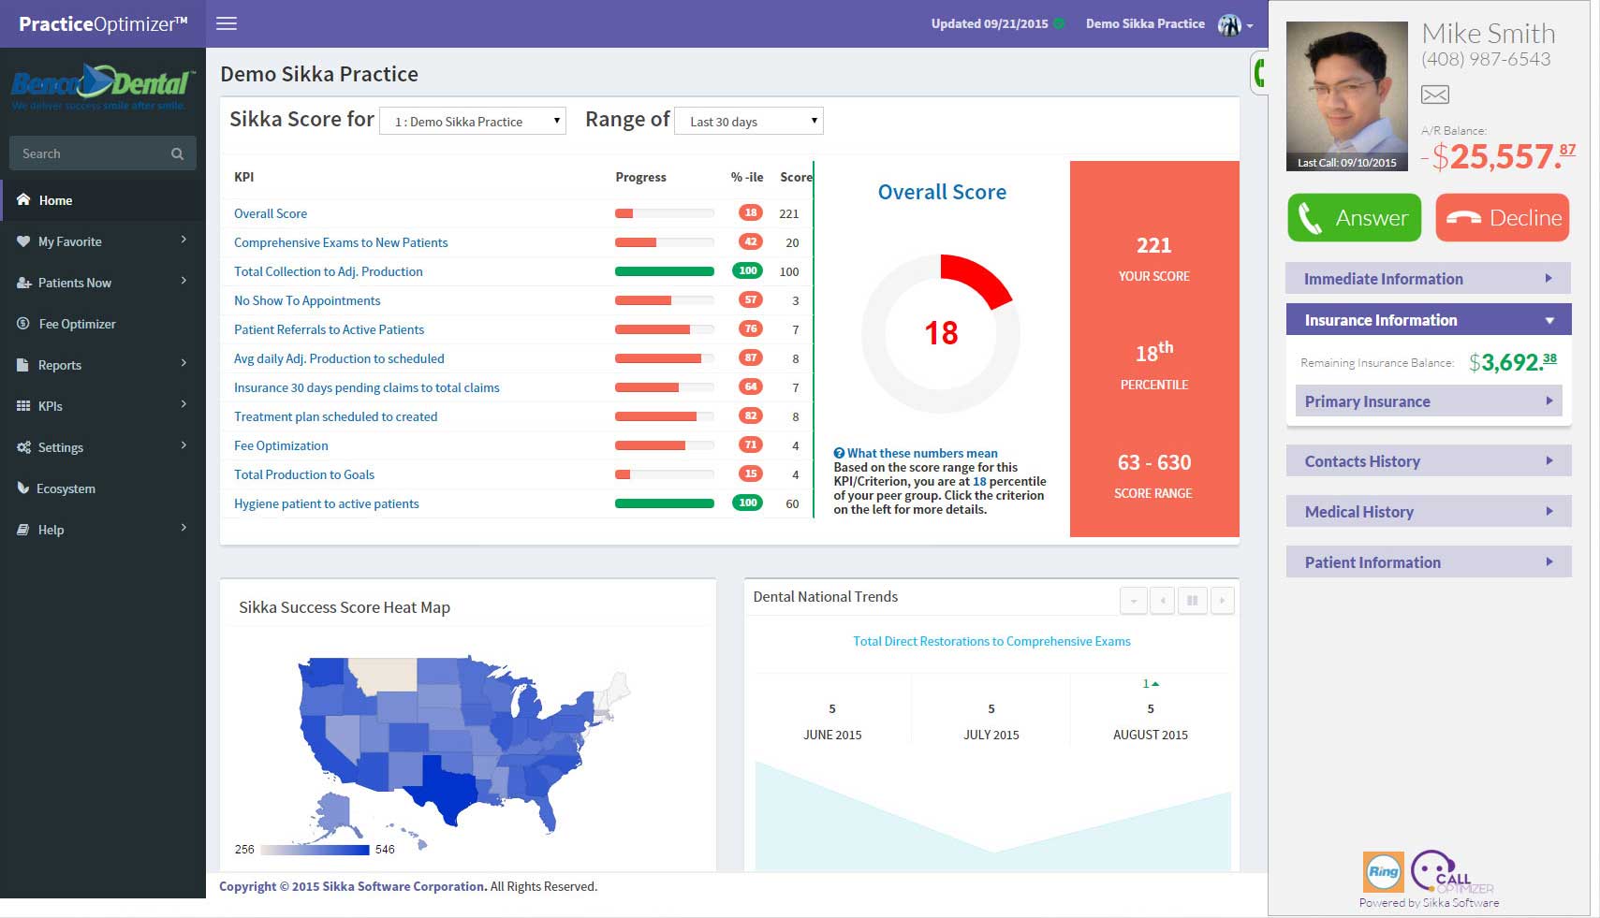Viewport: 1600px width, 918px height.
Task: Open the Last 30 days range dropdown
Action: 749,122
